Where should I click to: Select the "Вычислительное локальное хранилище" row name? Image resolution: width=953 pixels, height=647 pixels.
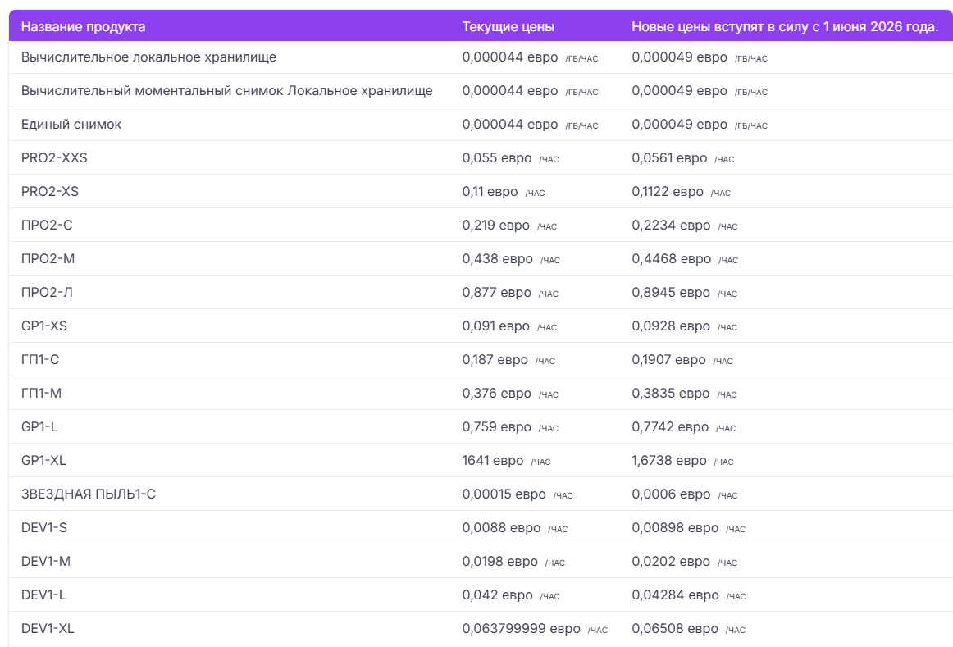click(148, 57)
